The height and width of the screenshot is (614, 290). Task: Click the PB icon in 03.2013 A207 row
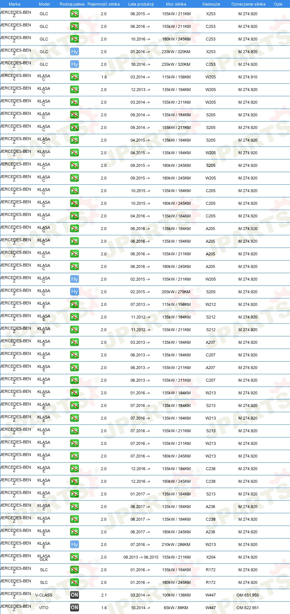[75, 343]
